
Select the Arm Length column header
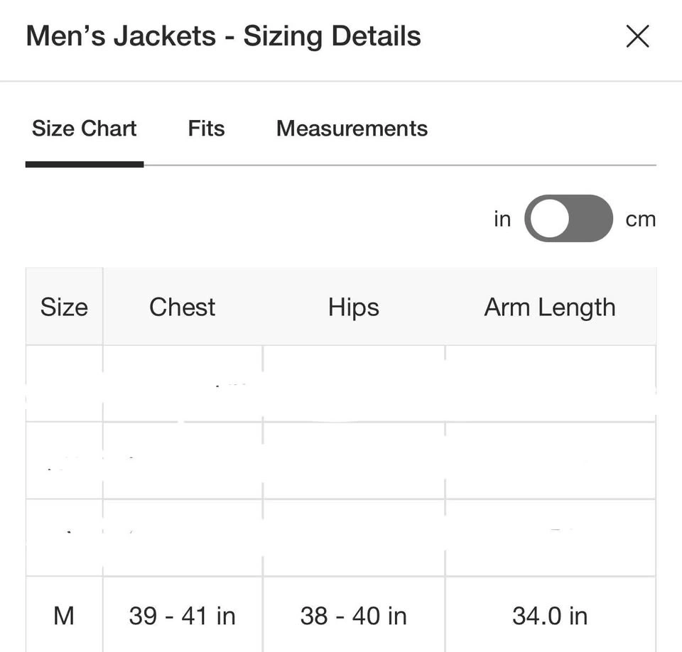(x=550, y=308)
